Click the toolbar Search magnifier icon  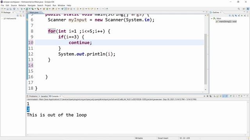239,9
